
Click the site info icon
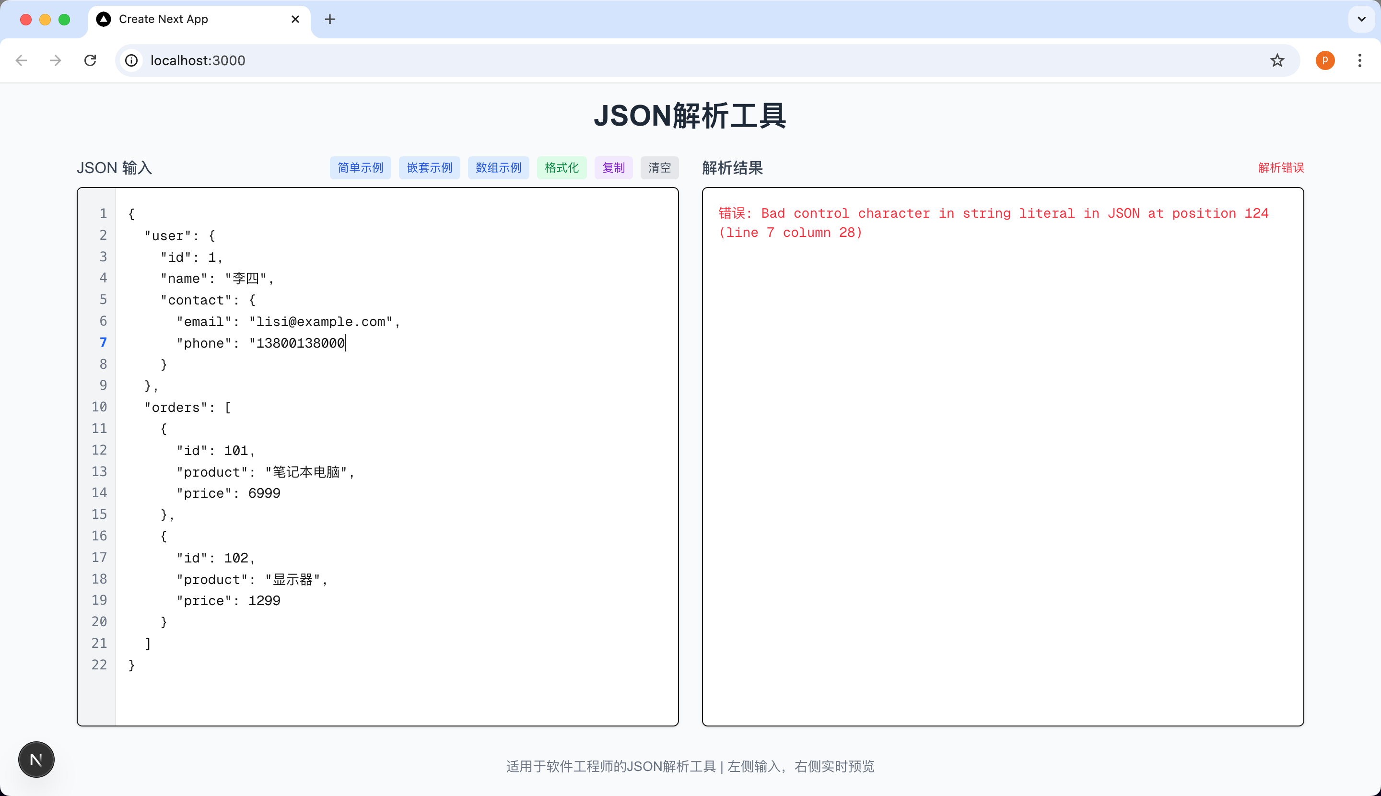131,60
